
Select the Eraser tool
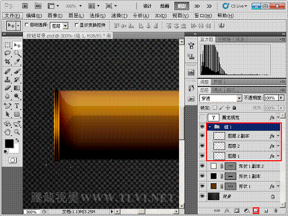(7, 88)
